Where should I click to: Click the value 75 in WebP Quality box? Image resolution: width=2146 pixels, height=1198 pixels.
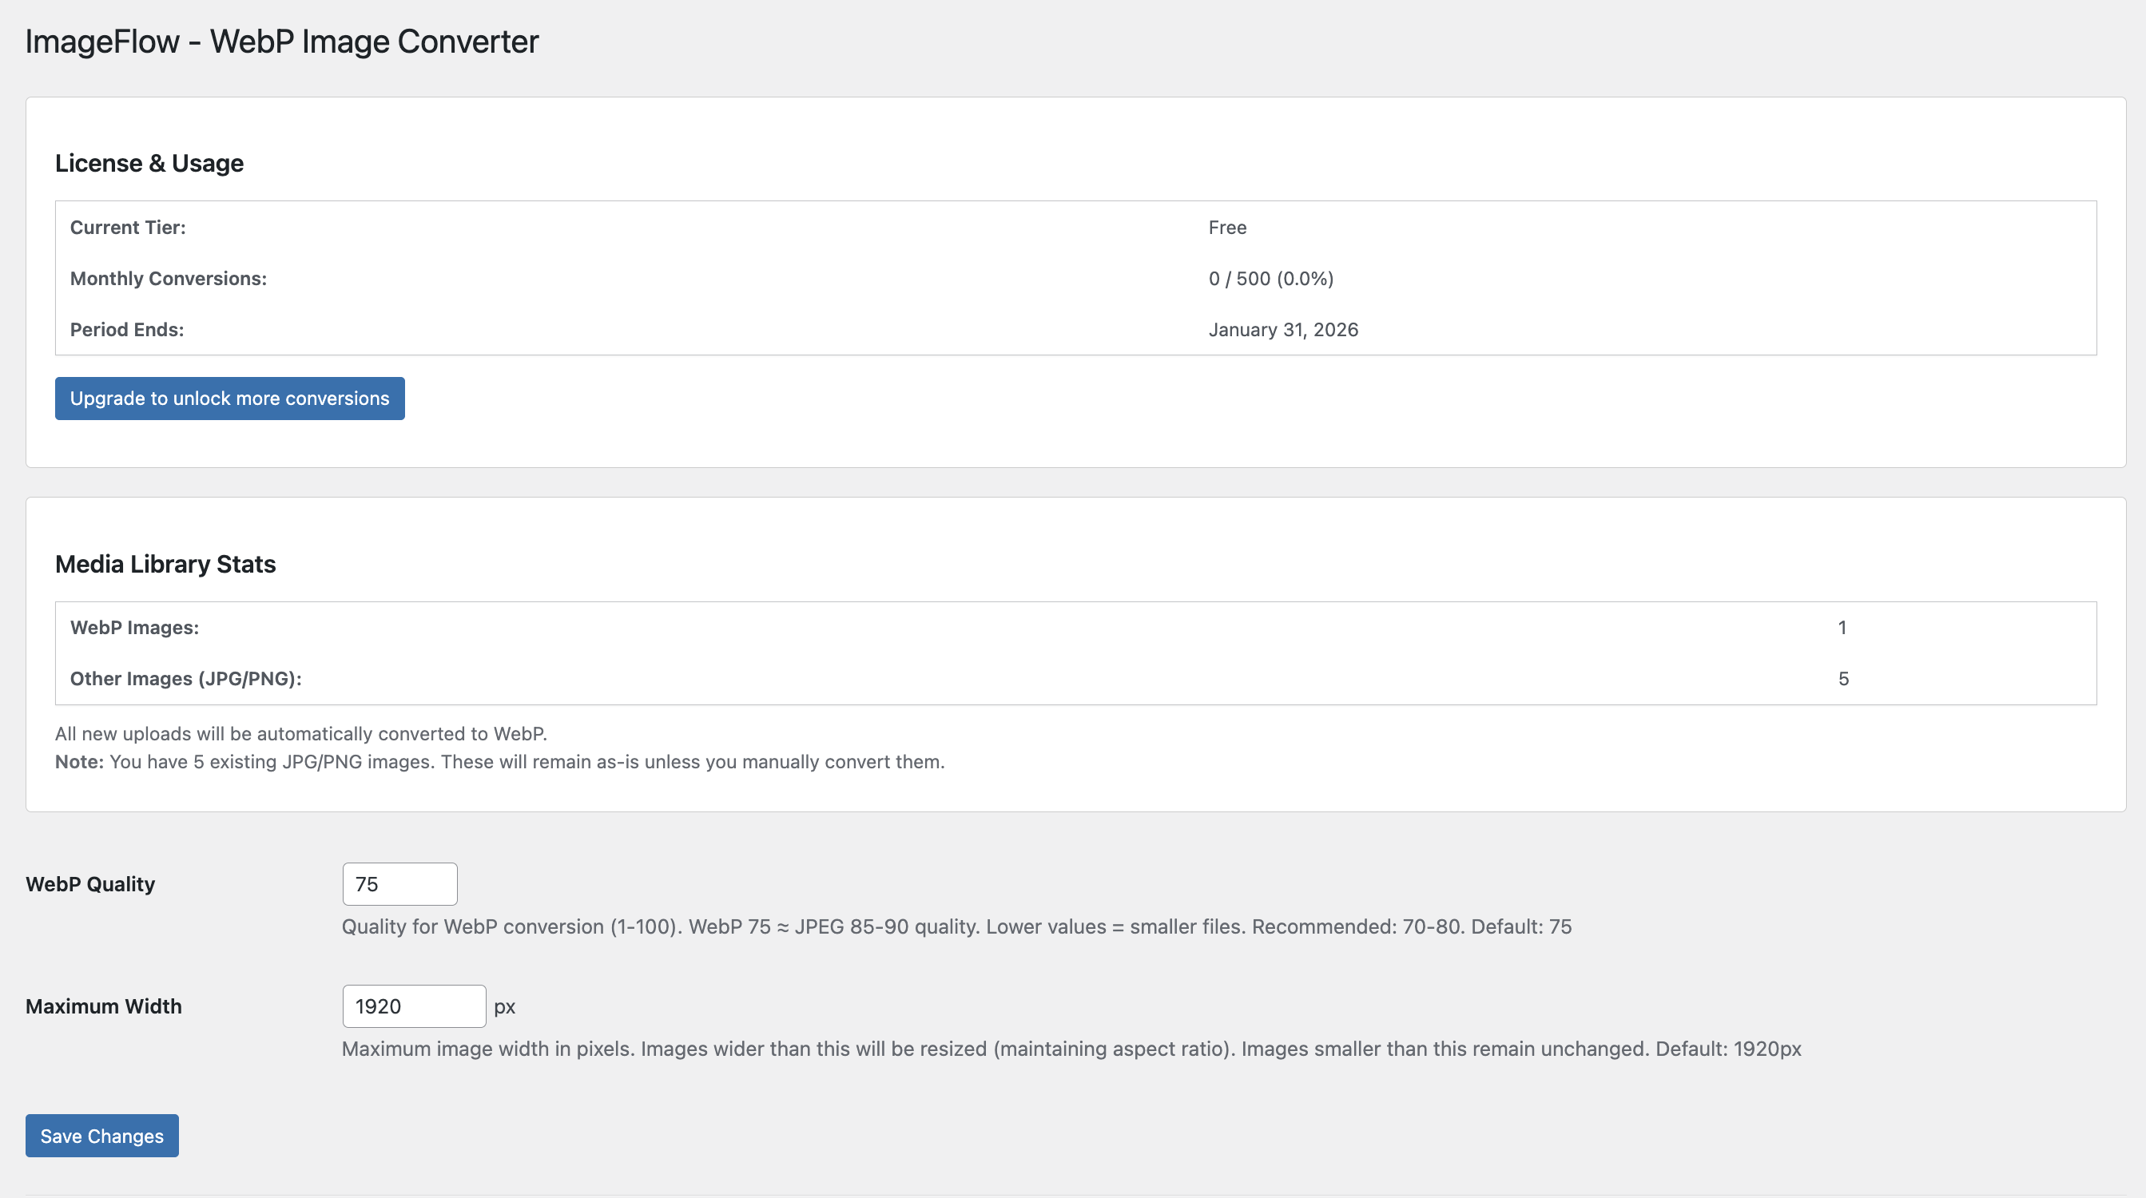(365, 883)
